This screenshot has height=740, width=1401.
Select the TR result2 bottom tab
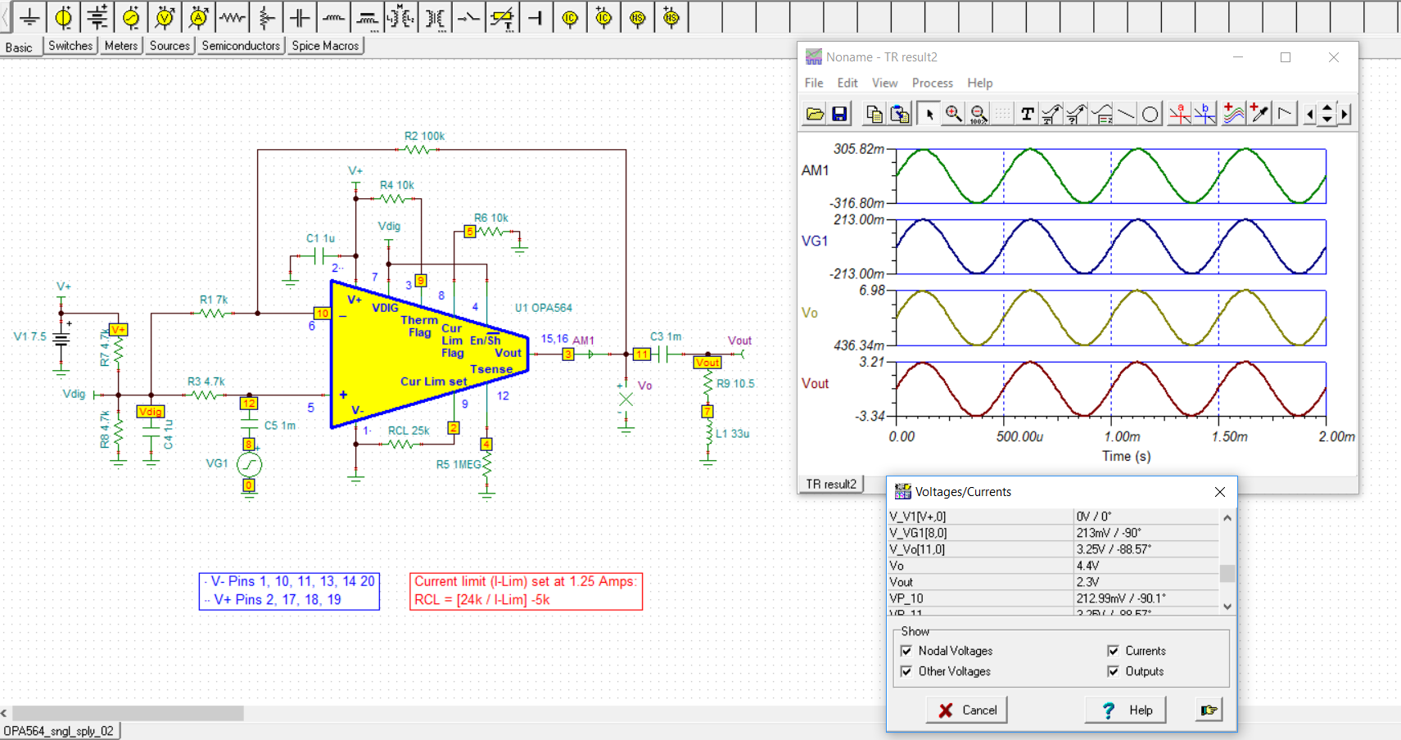[x=830, y=484]
